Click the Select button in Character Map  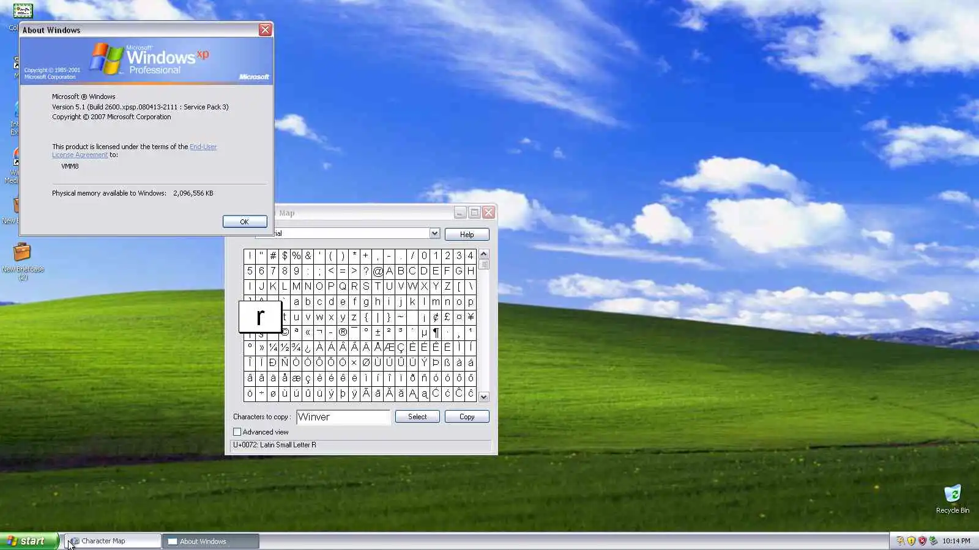pyautogui.click(x=417, y=416)
